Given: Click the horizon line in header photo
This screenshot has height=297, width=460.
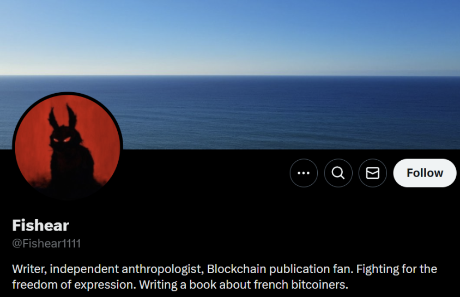Looking at the screenshot, I should point(230,76).
